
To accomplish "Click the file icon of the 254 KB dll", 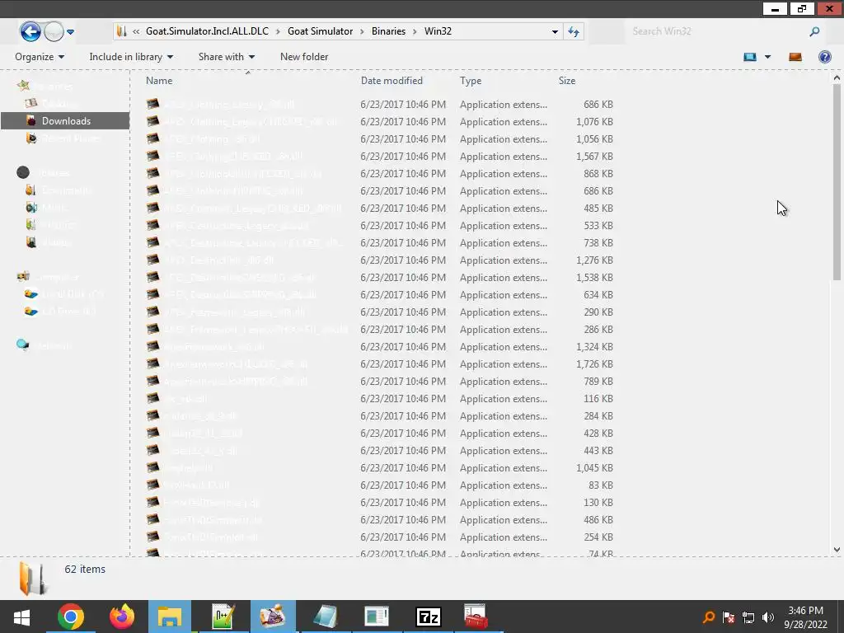I will click(152, 537).
